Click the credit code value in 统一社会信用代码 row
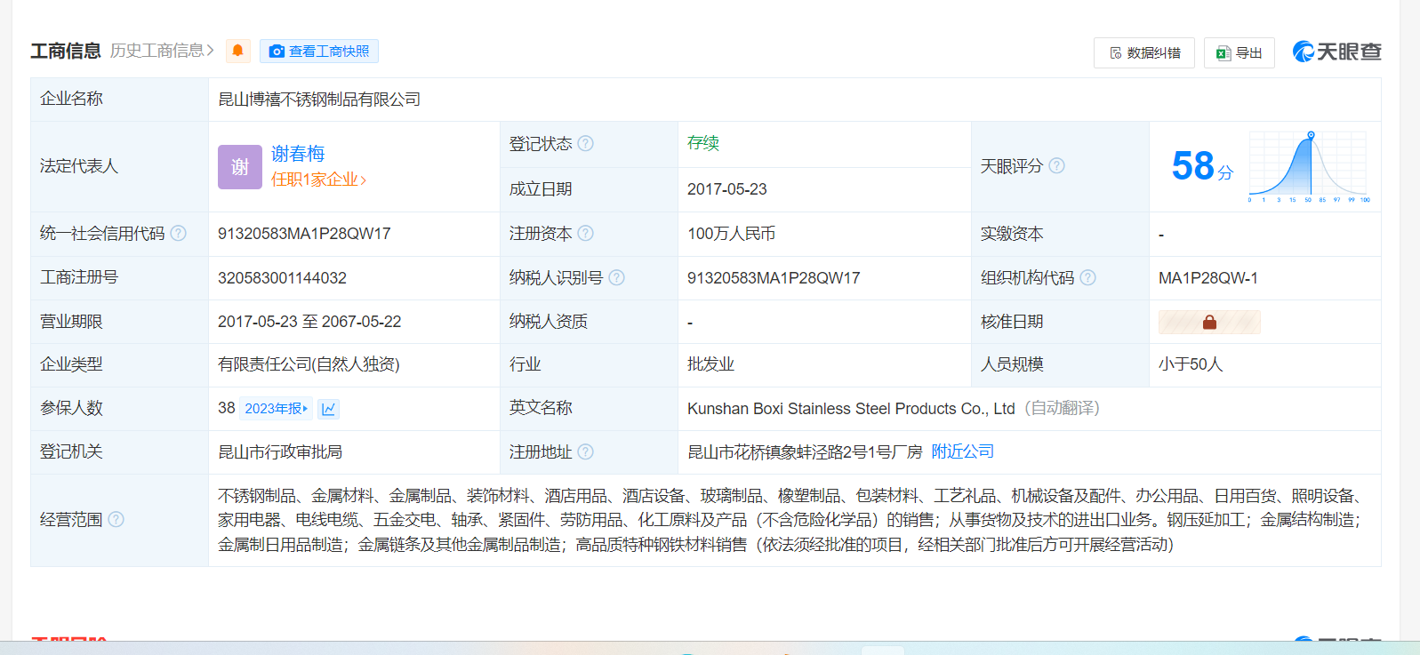This screenshot has height=655, width=1420. tap(304, 234)
